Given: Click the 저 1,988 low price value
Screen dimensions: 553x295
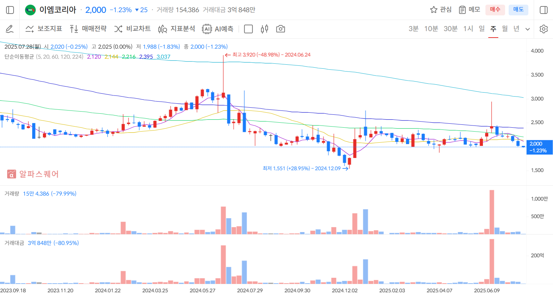Looking at the screenshot, I should (x=158, y=46).
